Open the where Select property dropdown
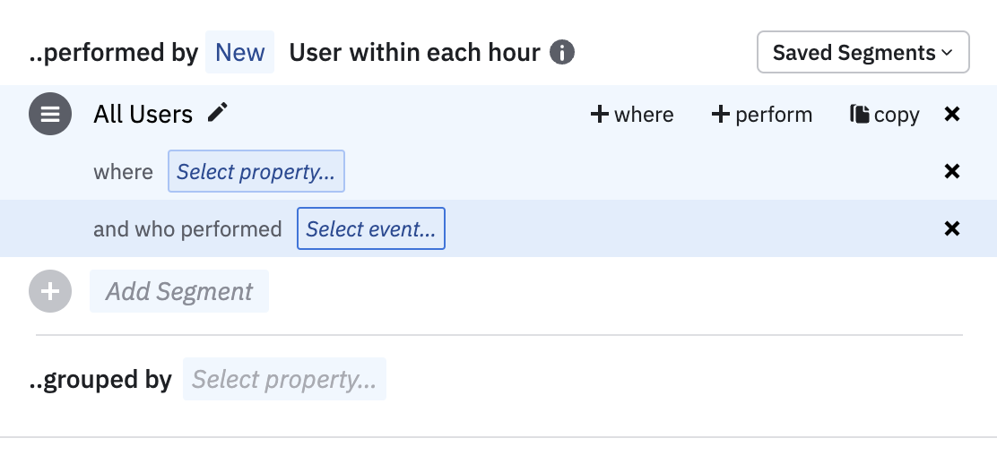 tap(256, 171)
